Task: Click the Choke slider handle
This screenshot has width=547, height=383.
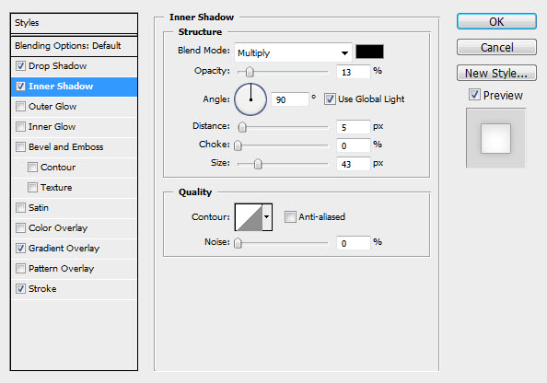Action: 238,145
